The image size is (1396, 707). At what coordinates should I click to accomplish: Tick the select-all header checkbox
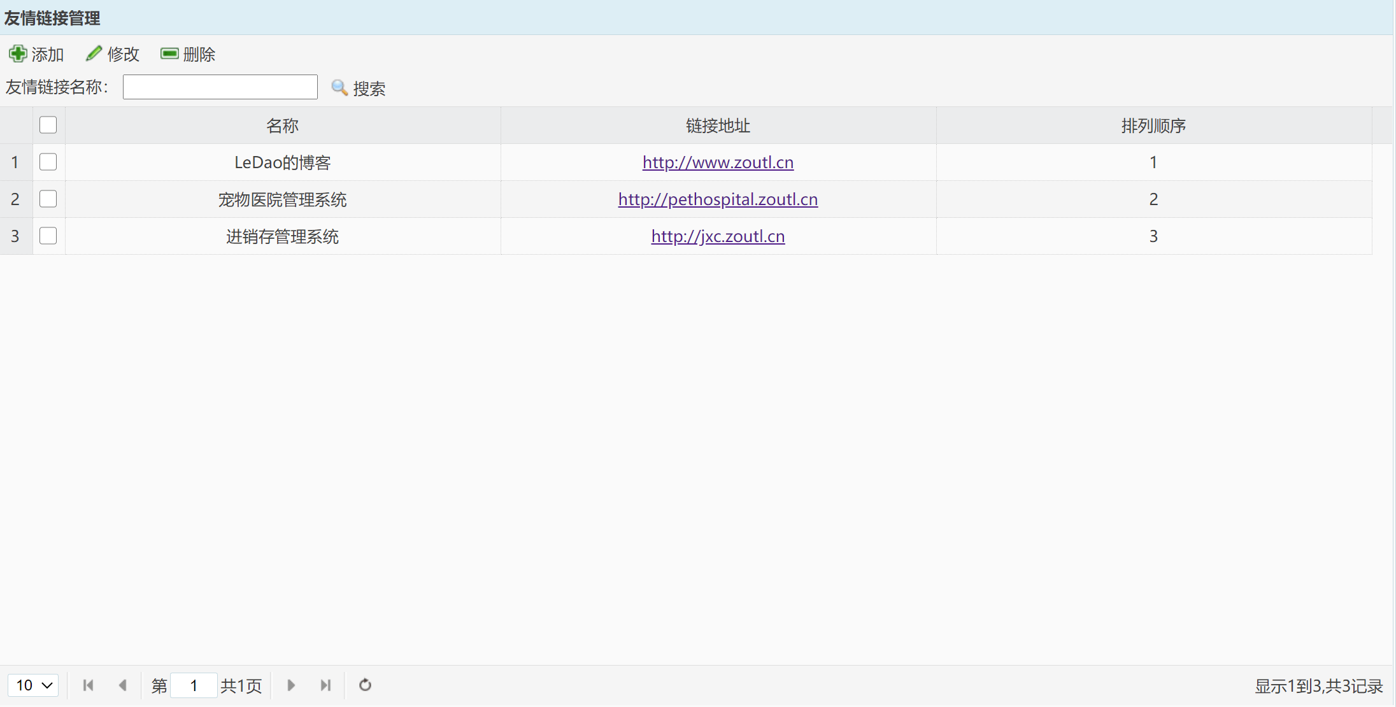point(48,125)
